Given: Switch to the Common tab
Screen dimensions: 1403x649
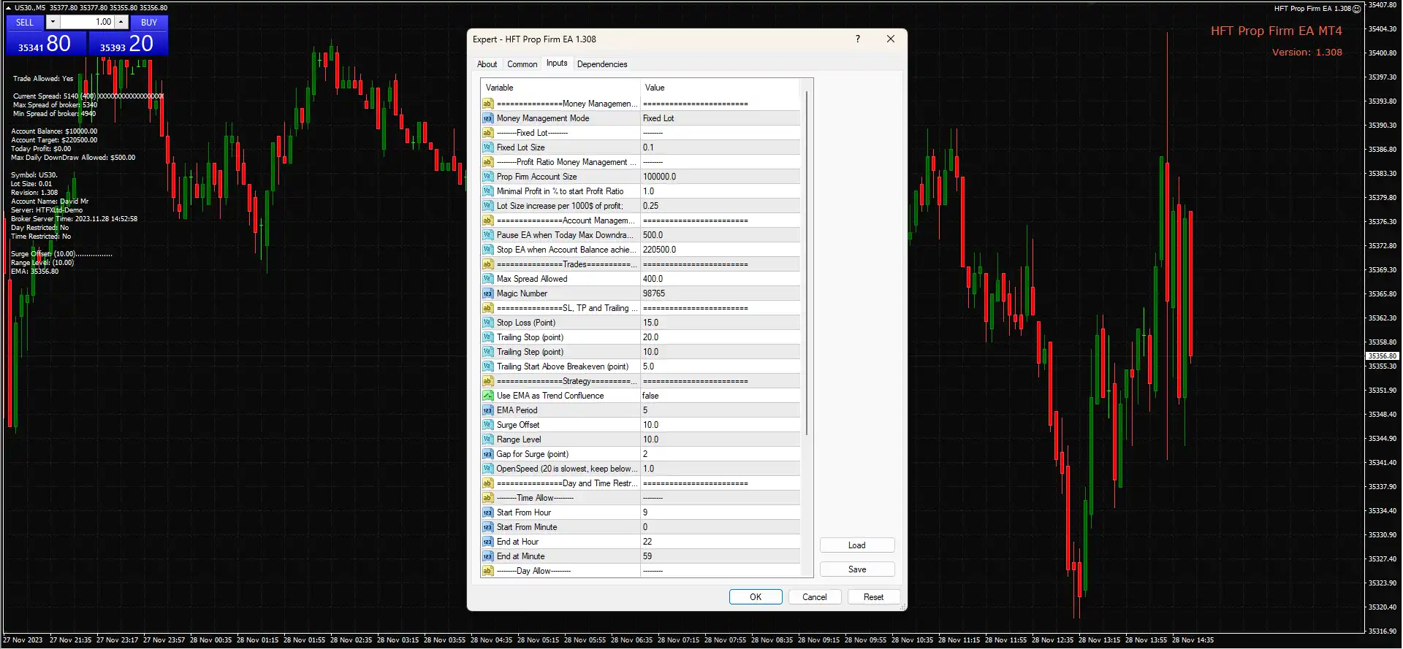Looking at the screenshot, I should coord(522,64).
